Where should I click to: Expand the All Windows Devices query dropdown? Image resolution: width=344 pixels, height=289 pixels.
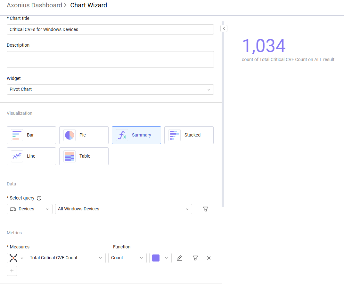coord(124,209)
